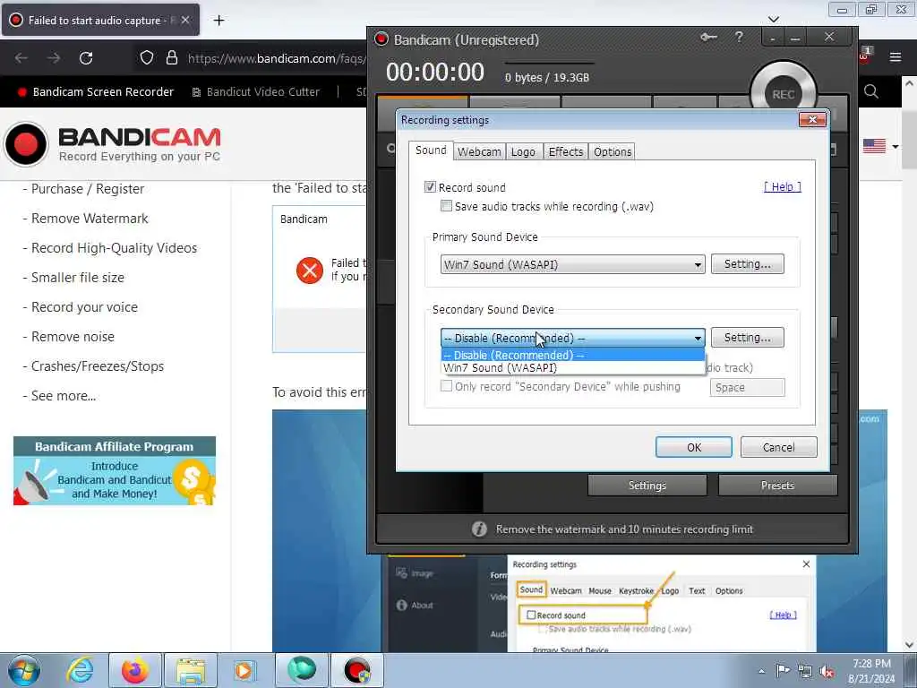
Task: Open Record High-Quality Videos link
Action: 114,248
